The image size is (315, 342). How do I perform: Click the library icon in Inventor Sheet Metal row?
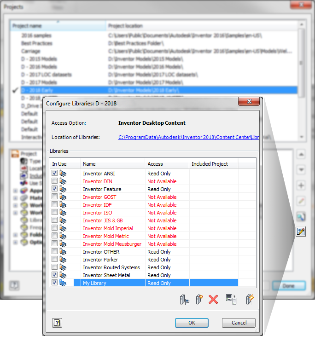click(x=63, y=275)
